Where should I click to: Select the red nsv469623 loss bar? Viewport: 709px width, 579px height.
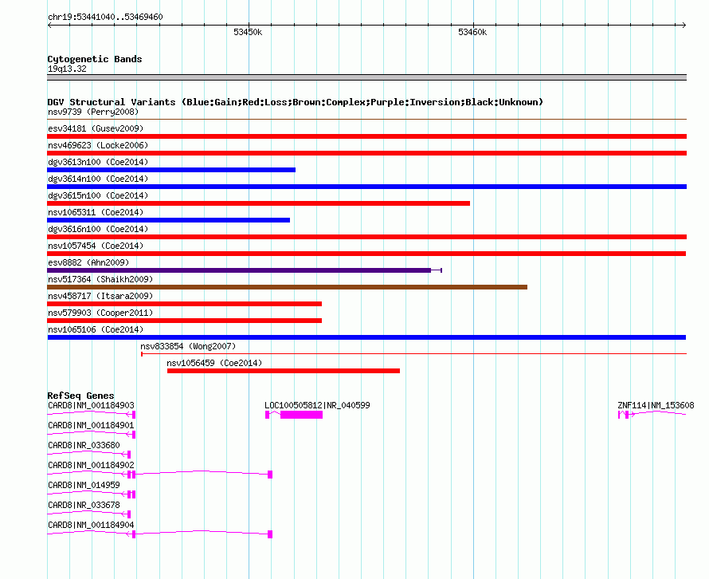[x=366, y=153]
